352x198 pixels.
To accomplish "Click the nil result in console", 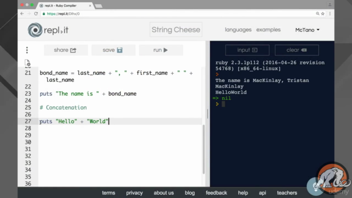I will (226, 98).
